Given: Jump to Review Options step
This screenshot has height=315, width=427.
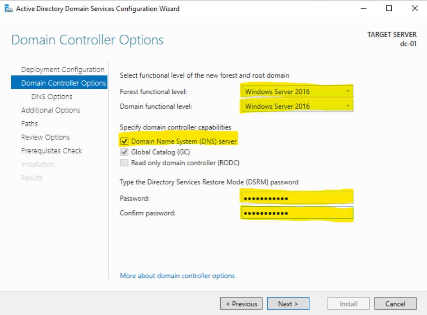Looking at the screenshot, I should coord(45,137).
